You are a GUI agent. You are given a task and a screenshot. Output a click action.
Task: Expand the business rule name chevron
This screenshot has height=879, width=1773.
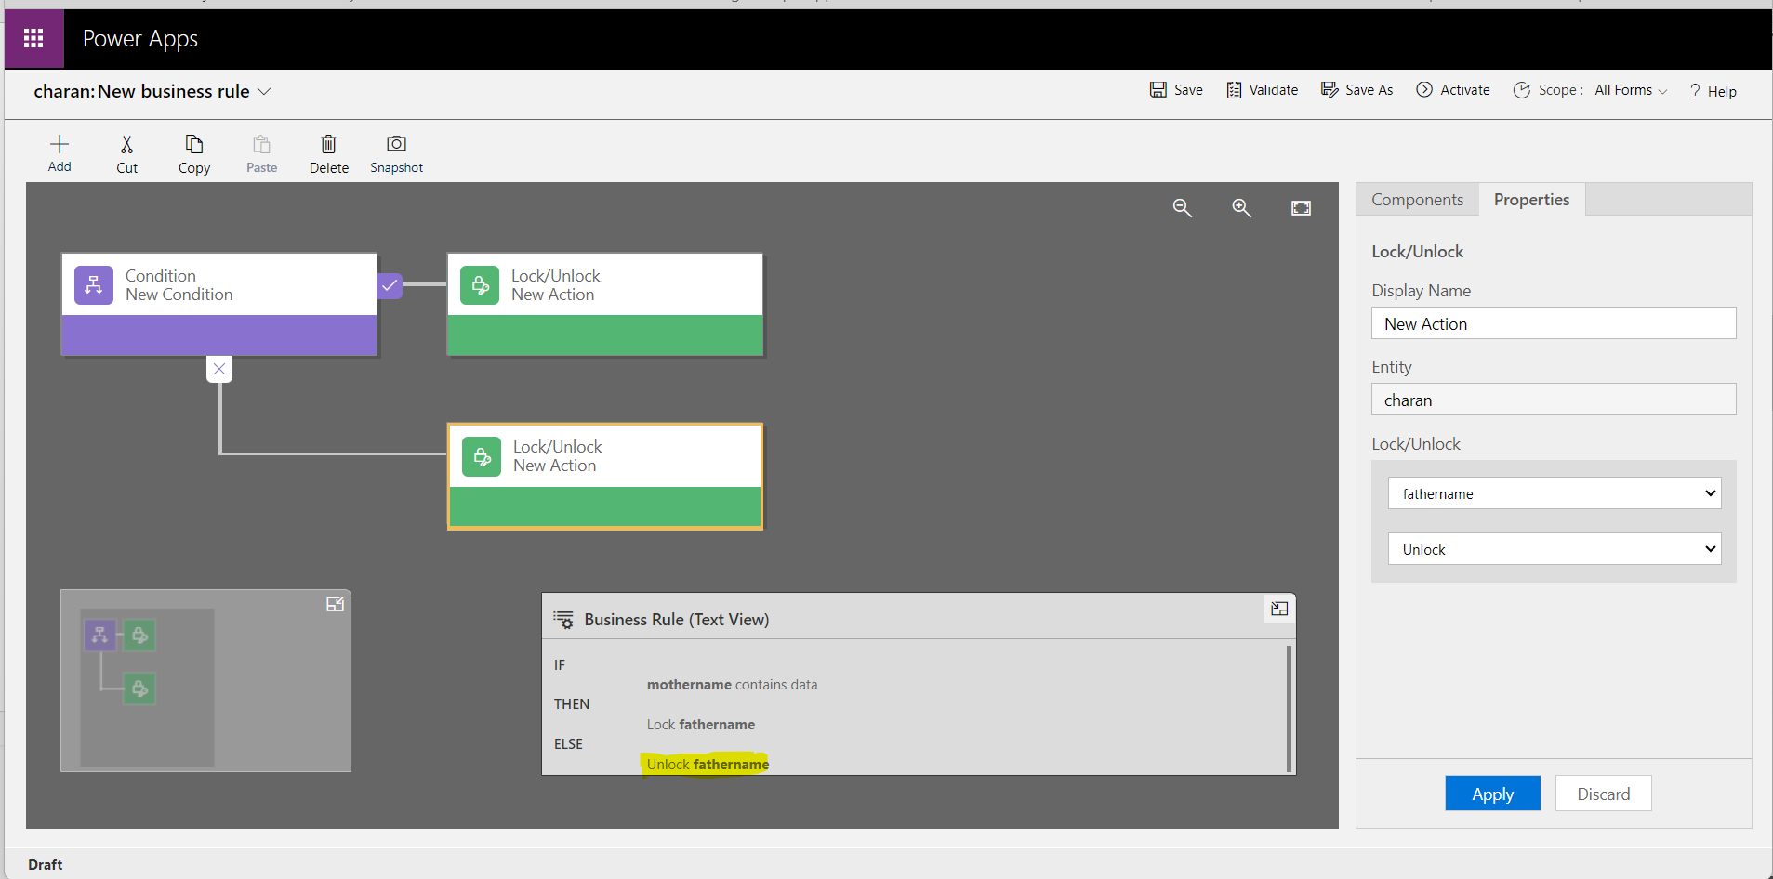click(264, 91)
